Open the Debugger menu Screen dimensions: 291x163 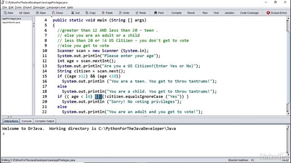click(x=39, y=7)
